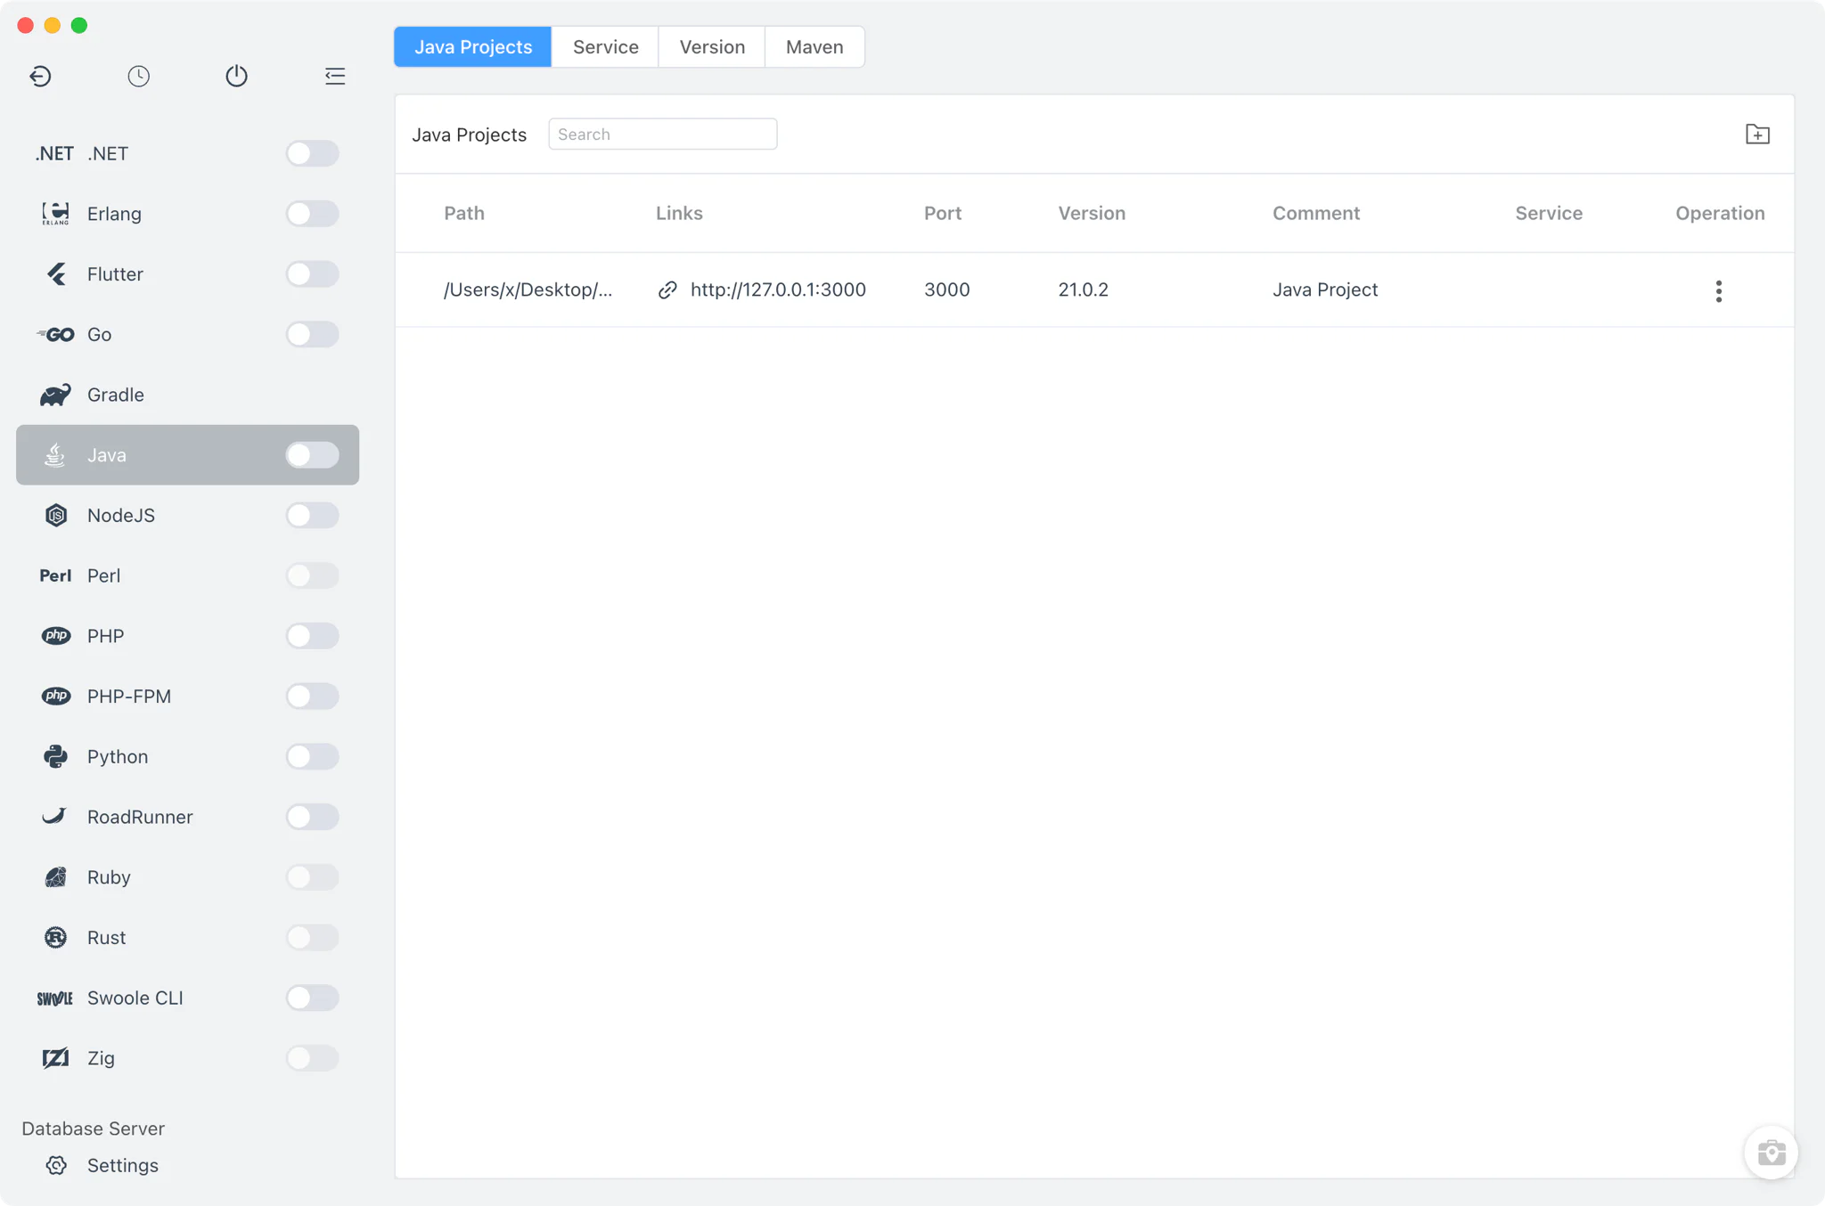
Task: Click the Erlang logo icon
Action: tap(55, 214)
